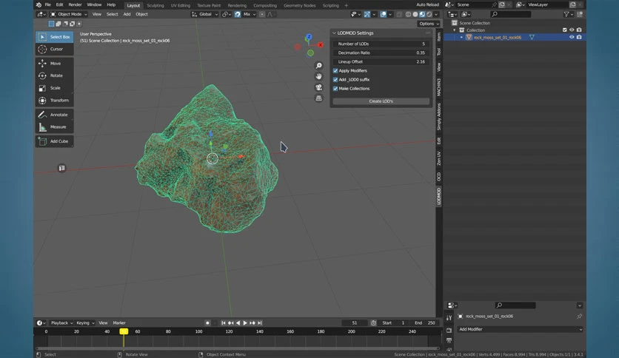Choose the Rotate tool
This screenshot has width=619, height=358.
pos(55,75)
